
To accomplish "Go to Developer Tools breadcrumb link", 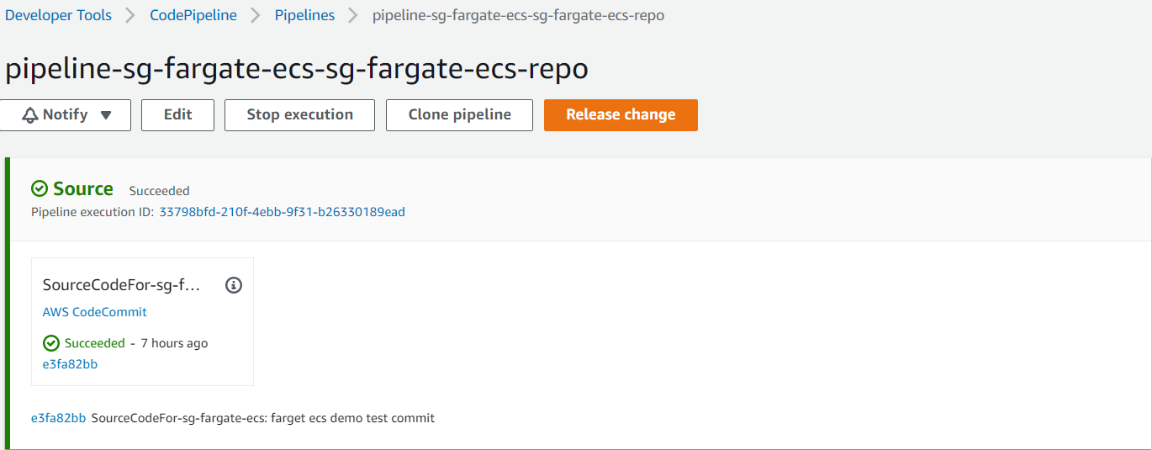I will [x=58, y=16].
